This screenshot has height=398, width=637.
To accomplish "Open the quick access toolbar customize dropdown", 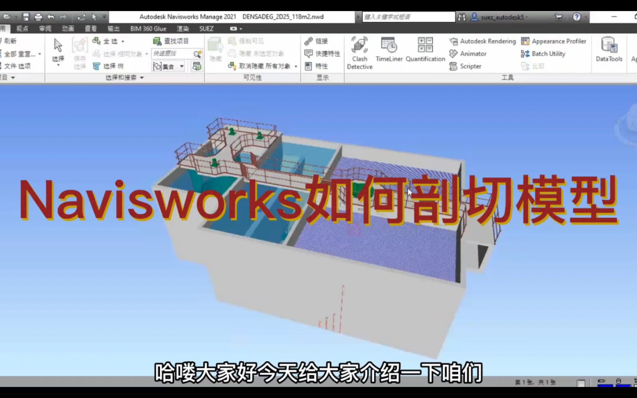I will (x=104, y=17).
